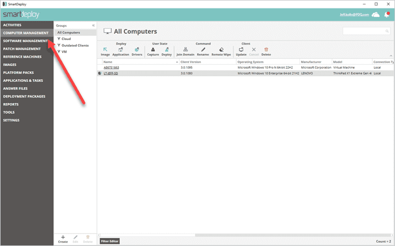Click the user state Capture icon
Screen dimensions: 395x246
click(x=153, y=50)
